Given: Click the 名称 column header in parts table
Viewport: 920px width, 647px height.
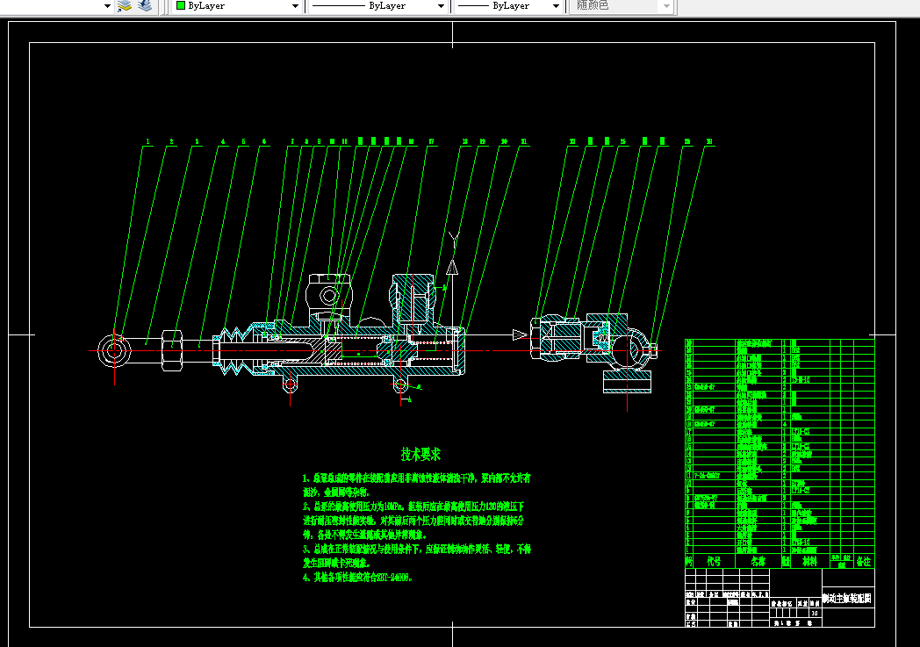Looking at the screenshot, I should click(x=758, y=561).
